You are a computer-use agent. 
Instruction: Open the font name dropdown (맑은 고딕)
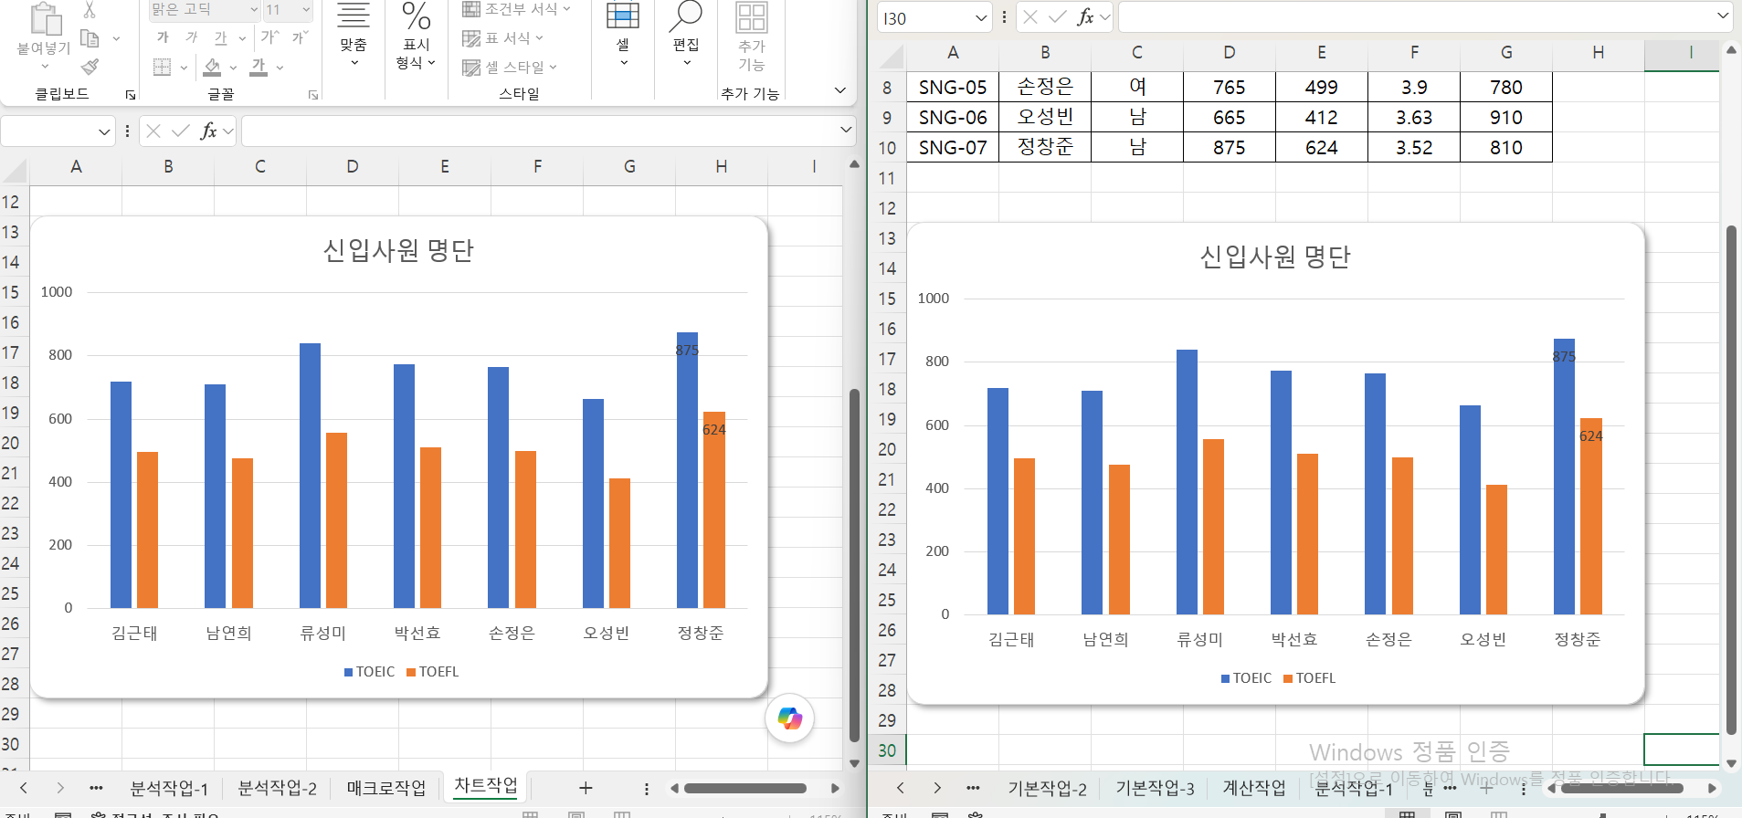pyautogui.click(x=254, y=10)
